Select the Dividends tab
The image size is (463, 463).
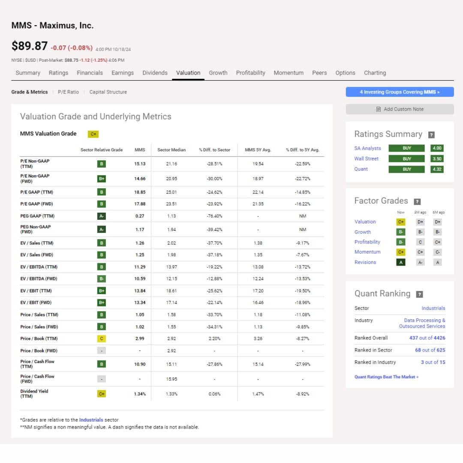pyautogui.click(x=155, y=73)
